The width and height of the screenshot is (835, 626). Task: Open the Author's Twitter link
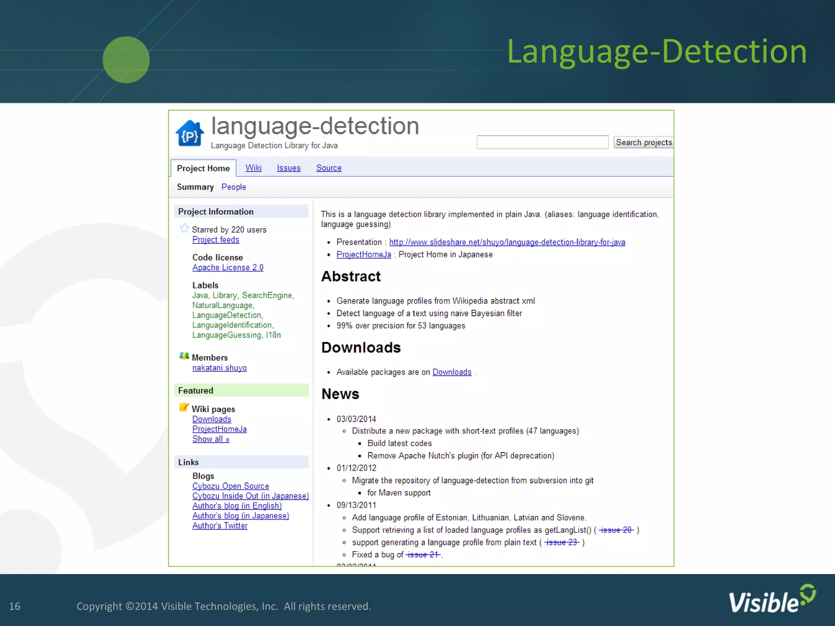click(220, 526)
